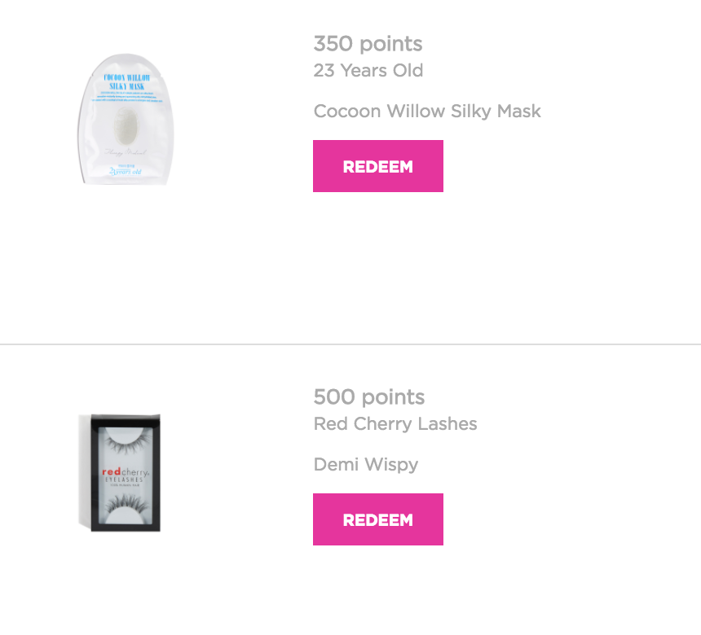Select the 23 Years Old brand name
The width and height of the screenshot is (701, 635).
click(x=368, y=70)
